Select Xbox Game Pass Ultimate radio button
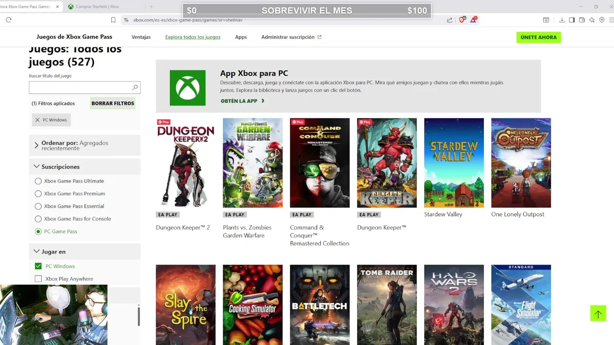Image resolution: width=614 pixels, height=345 pixels. 38,181
